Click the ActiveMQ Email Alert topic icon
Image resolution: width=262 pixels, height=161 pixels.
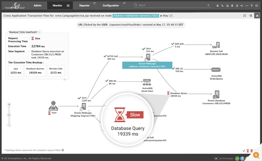click(147, 82)
